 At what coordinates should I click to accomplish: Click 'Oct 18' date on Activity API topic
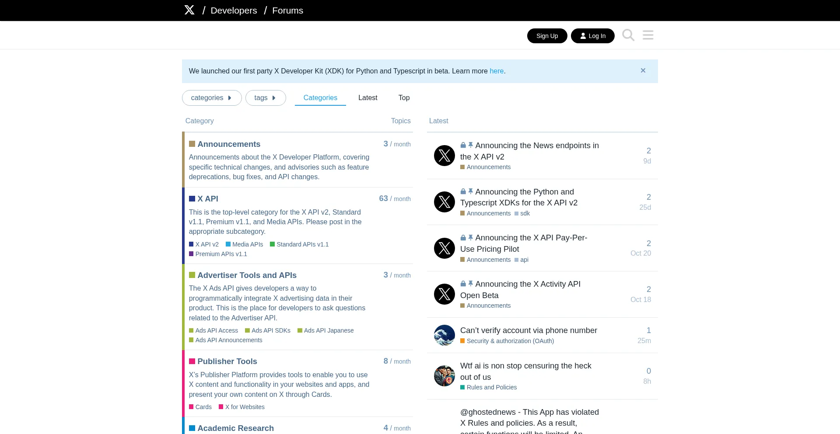[640, 299]
